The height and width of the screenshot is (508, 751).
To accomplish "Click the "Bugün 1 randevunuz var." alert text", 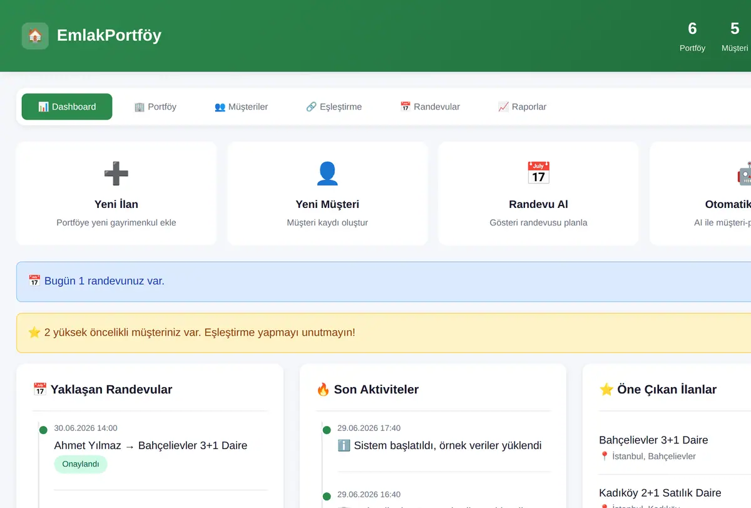I will click(105, 281).
